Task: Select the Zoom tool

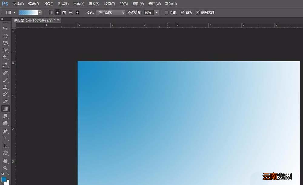Action: pyautogui.click(x=5, y=168)
